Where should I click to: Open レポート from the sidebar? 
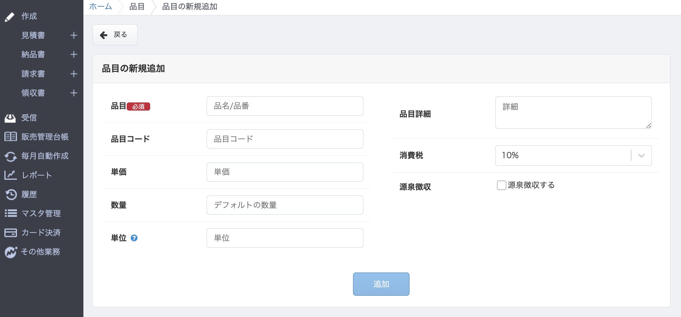point(36,175)
